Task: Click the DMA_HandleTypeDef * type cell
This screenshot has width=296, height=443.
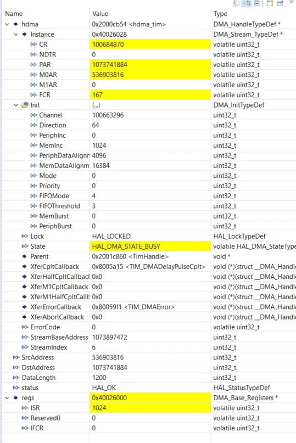Action: click(x=247, y=24)
